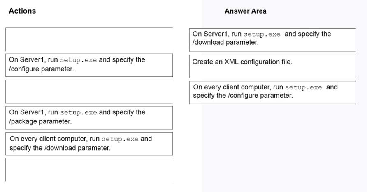Click setup.exe text in the Server1 /download answer
The width and height of the screenshot is (367, 192).
262,34
